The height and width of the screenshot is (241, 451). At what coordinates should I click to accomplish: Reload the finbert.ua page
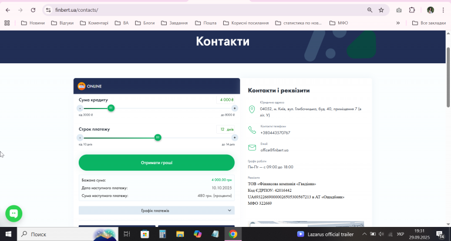coord(33,10)
